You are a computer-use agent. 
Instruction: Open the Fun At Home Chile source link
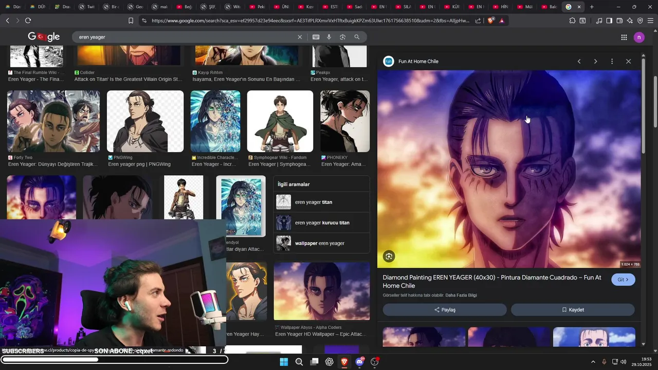[411, 61]
